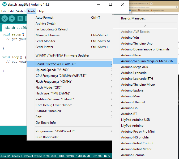Image resolution: width=179 pixels, height=159 pixels.
Task: Click the Arduino logo in title bar
Action: tap(4, 4)
